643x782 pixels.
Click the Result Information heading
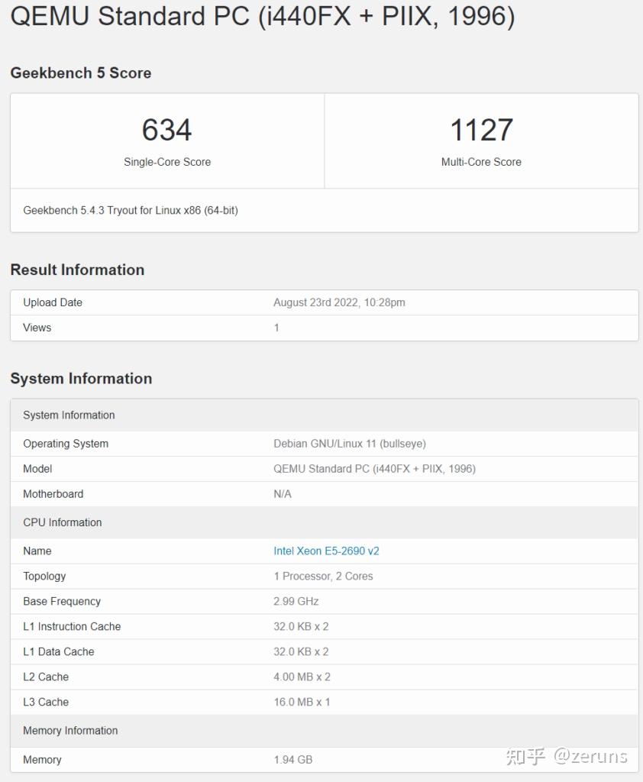[x=77, y=270]
